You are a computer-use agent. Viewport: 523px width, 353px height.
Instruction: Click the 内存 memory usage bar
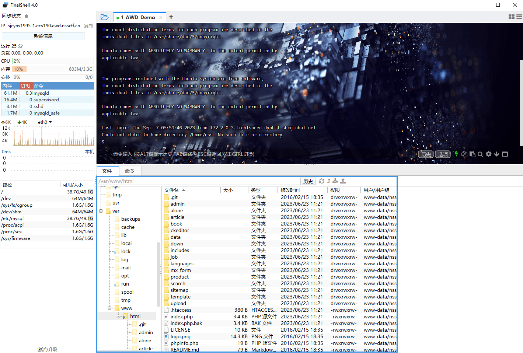tap(53, 69)
